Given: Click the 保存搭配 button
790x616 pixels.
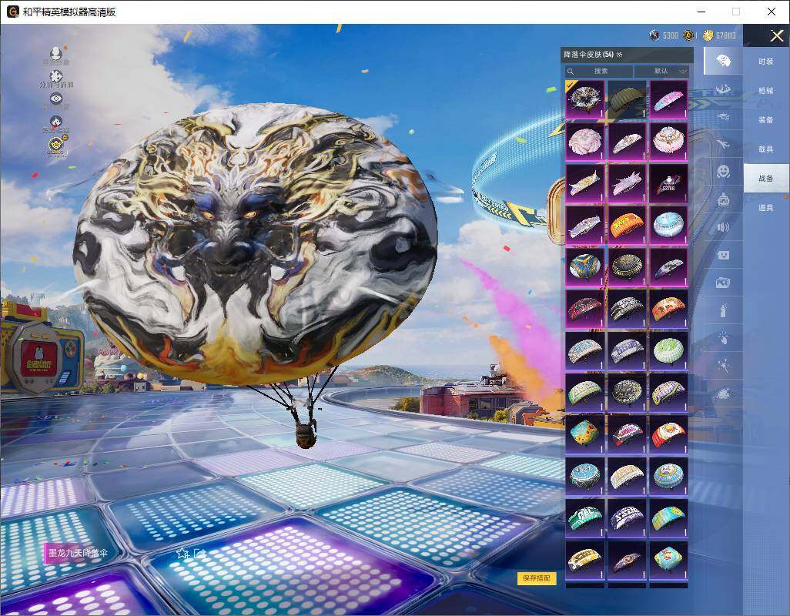Looking at the screenshot, I should [x=537, y=578].
